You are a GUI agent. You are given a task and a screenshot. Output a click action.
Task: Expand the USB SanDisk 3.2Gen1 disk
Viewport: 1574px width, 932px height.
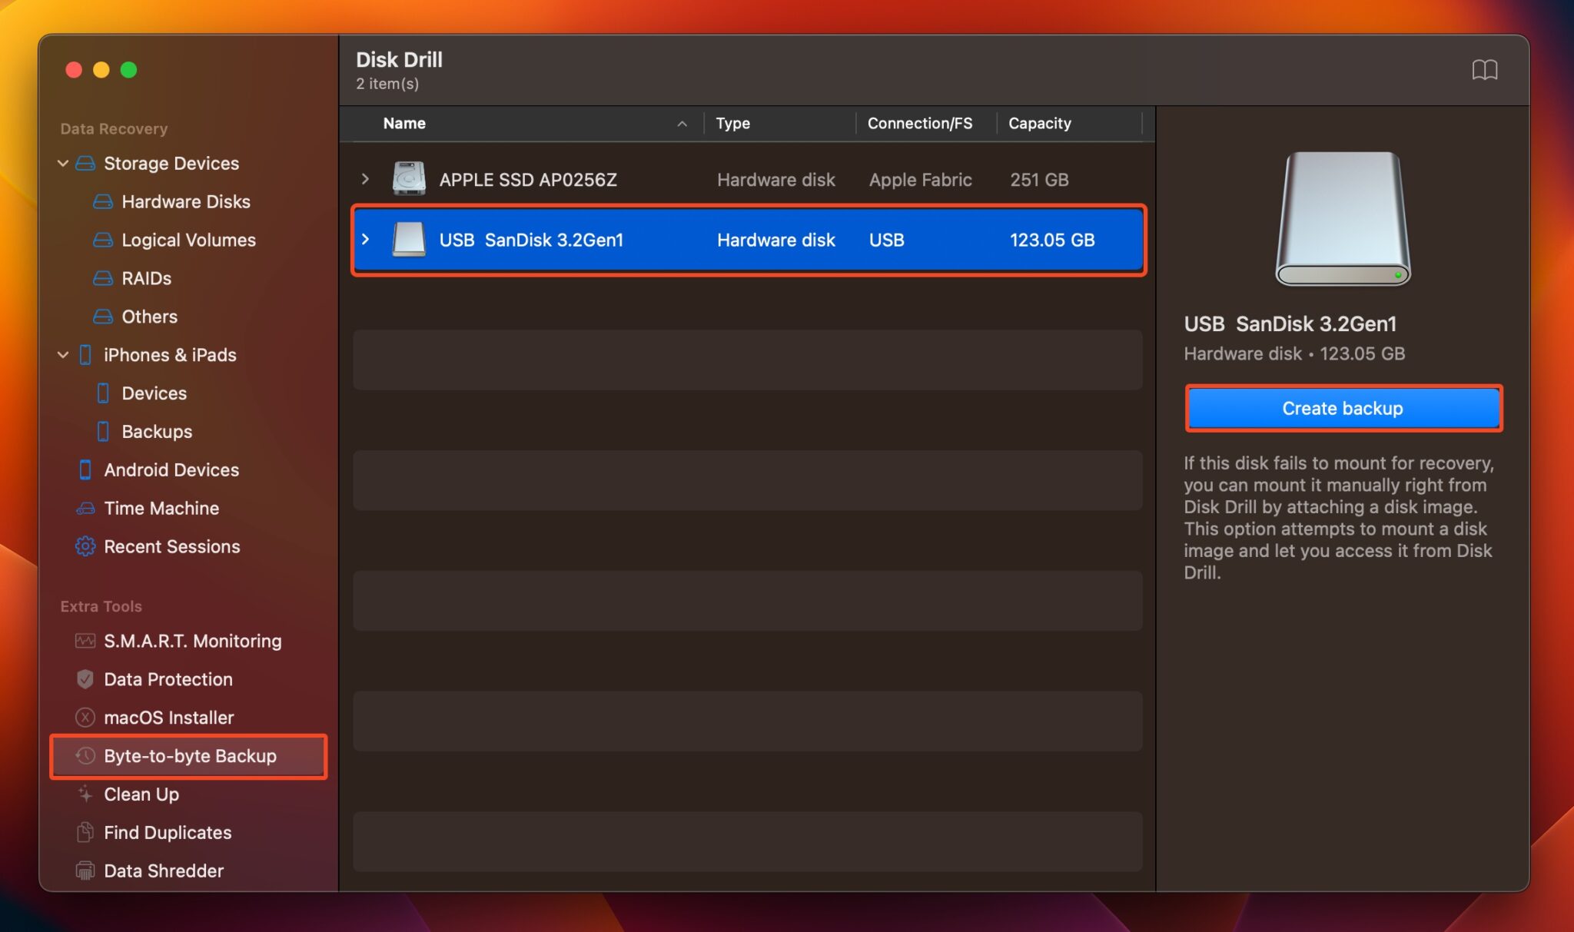[365, 240]
